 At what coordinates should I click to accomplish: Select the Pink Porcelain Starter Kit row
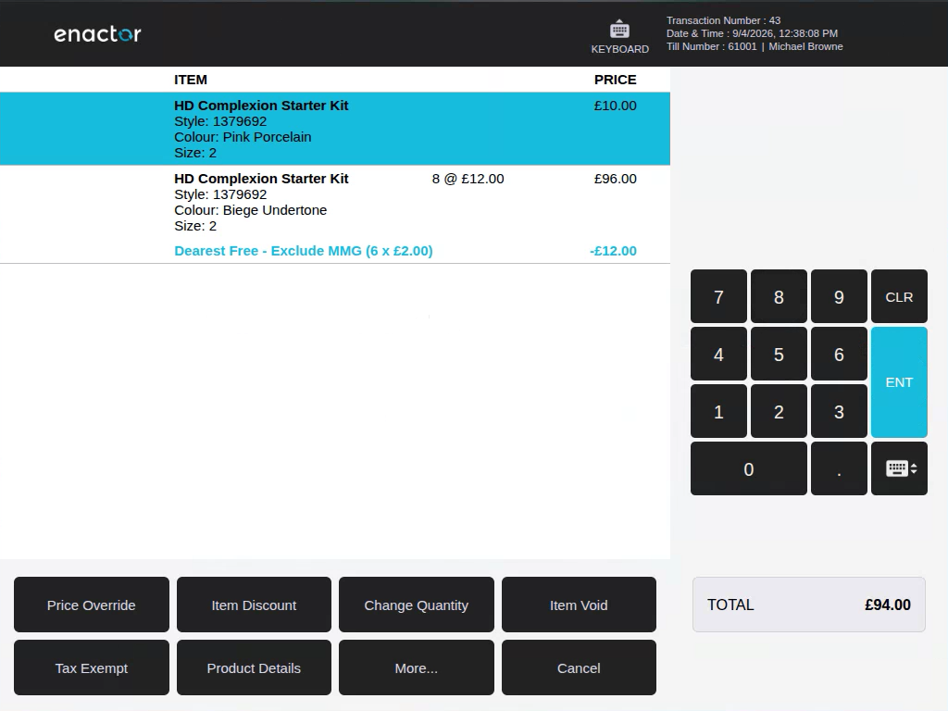335,129
